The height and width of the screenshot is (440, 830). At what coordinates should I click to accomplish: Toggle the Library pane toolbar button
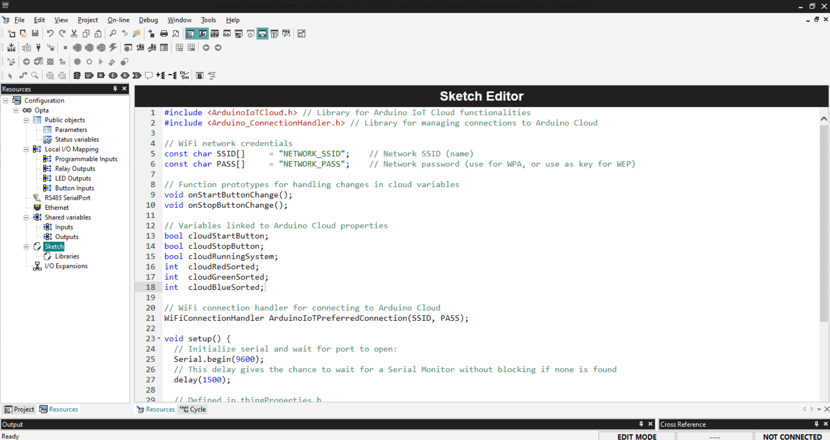(214, 34)
